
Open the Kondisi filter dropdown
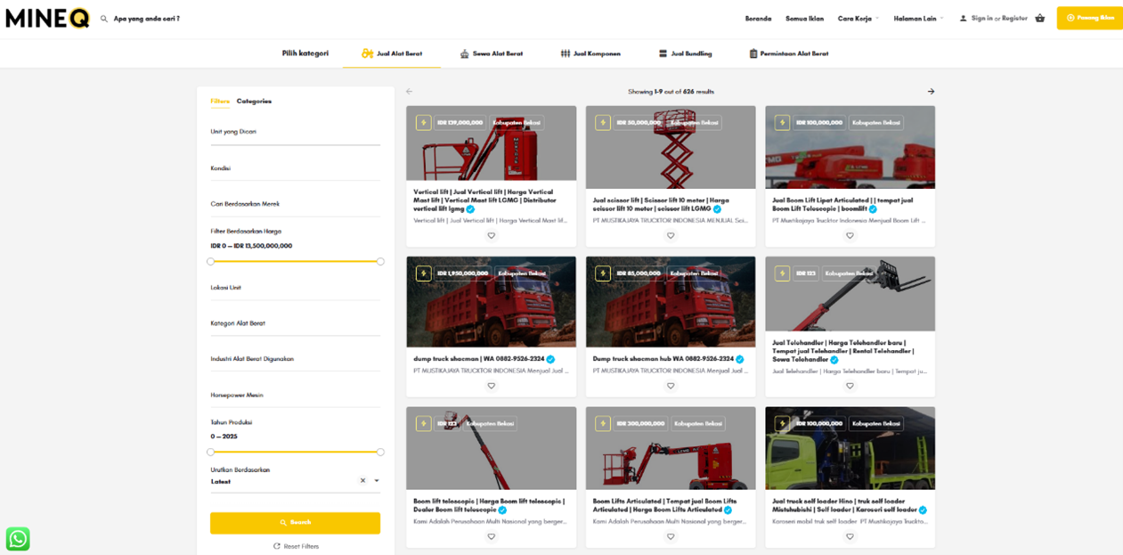[x=295, y=168]
